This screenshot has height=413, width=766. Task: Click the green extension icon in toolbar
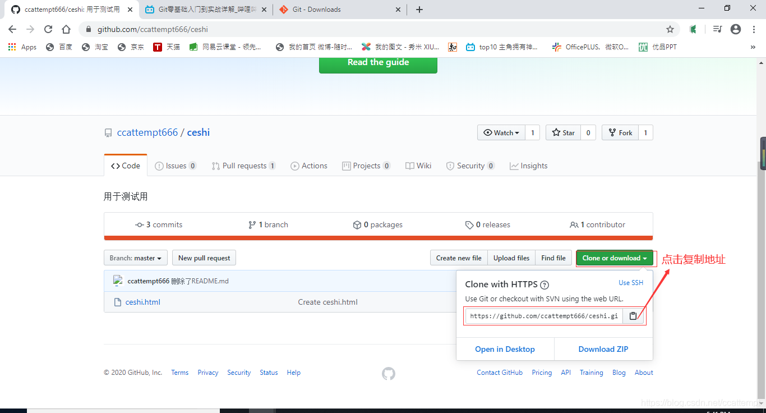(693, 29)
